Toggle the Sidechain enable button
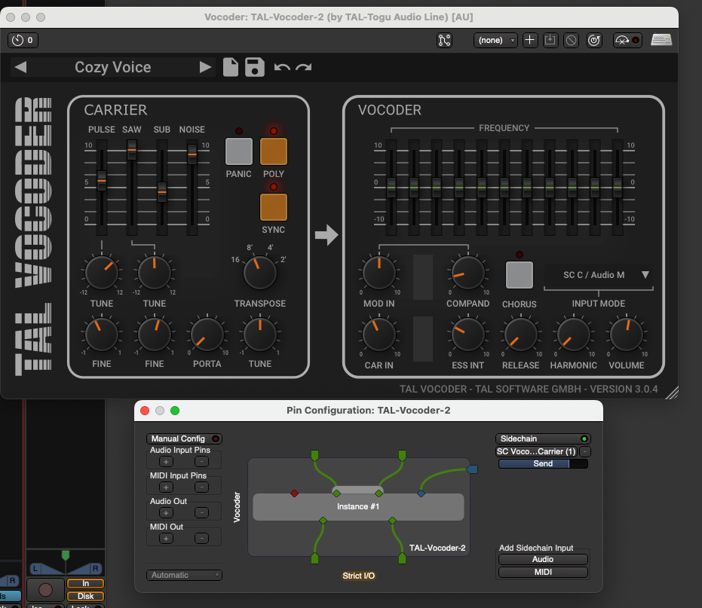Screen dimensions: 702x608 543,439
